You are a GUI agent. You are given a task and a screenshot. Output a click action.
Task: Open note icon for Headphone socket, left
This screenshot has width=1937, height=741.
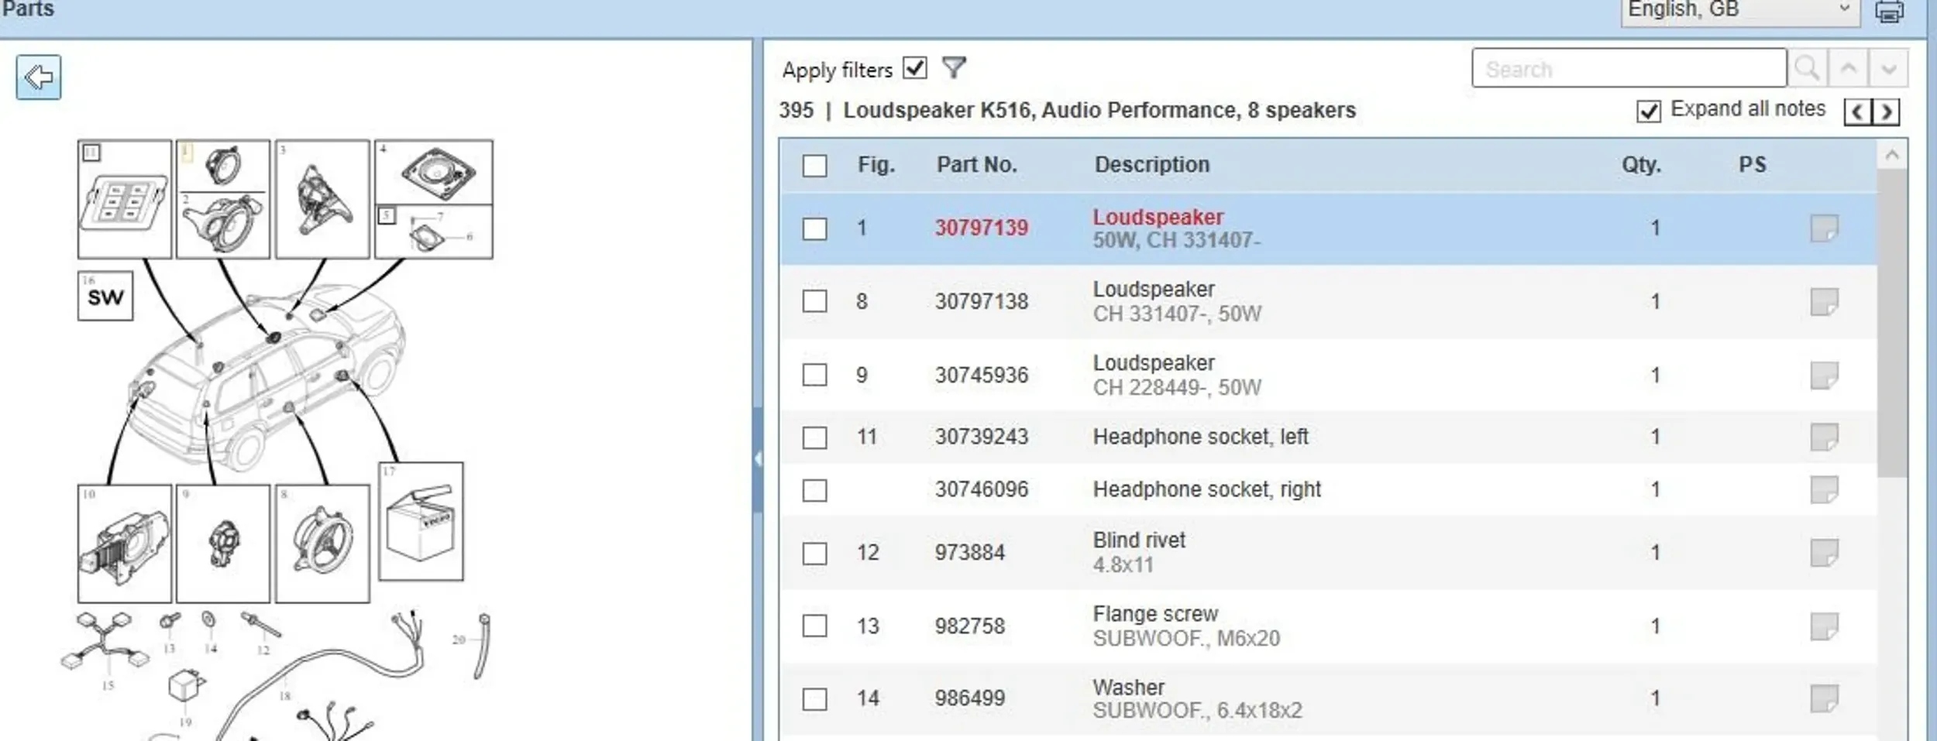click(x=1824, y=437)
